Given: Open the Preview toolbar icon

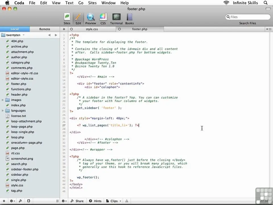Looking at the screenshot, I should (90, 19).
